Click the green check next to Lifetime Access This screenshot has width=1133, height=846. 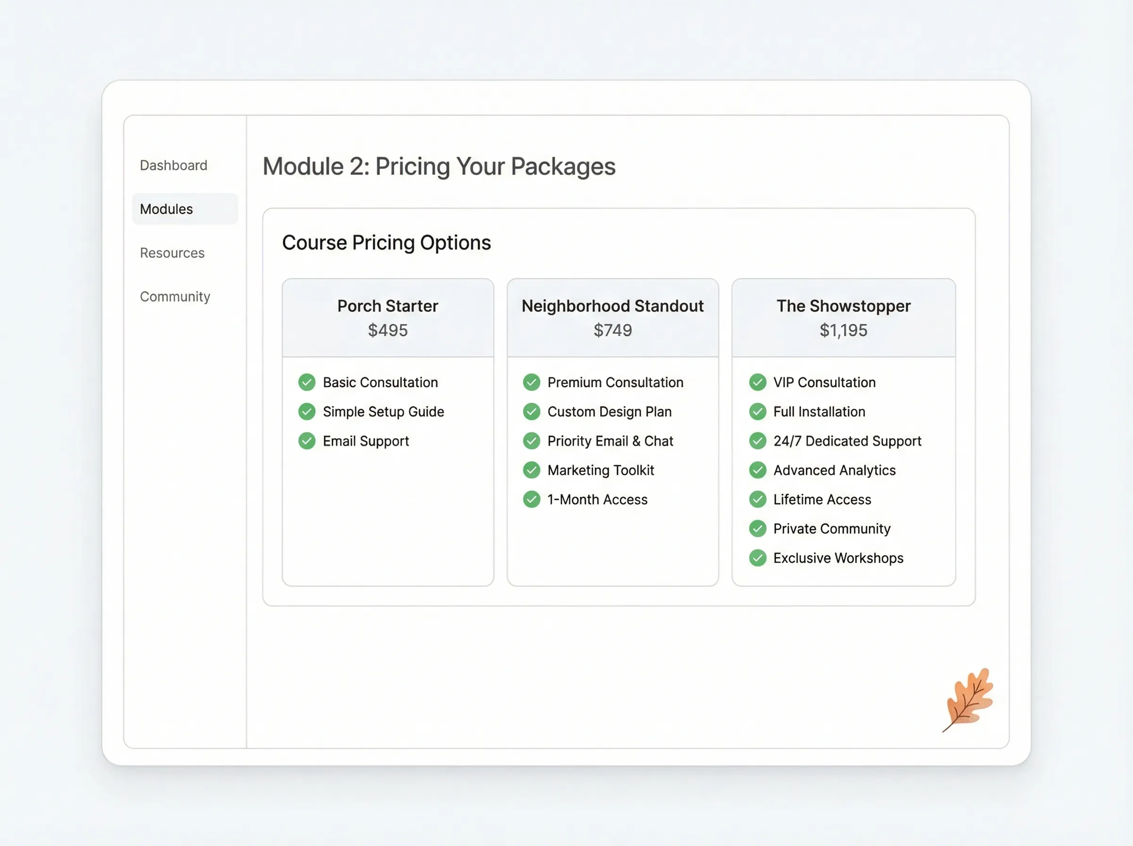758,499
